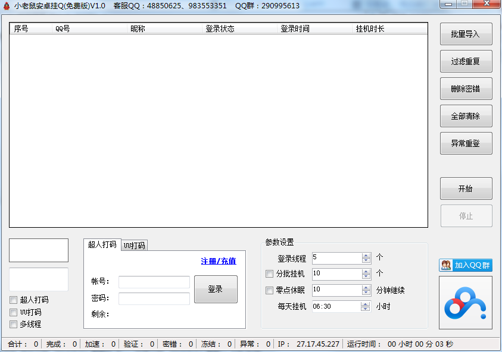Click the 登录 button in 超人打码 panel
This screenshot has width=502, height=352.
216,290
